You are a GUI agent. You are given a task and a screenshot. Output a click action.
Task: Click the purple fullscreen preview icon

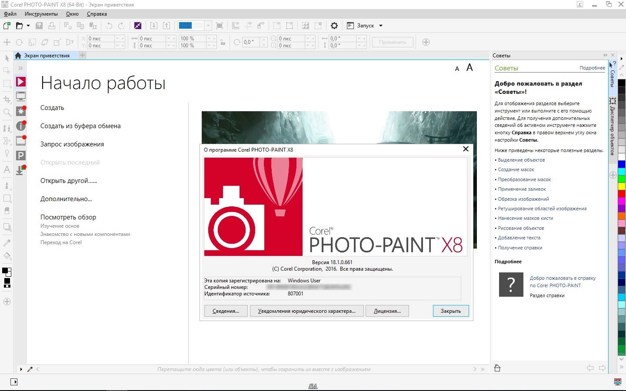(138, 26)
